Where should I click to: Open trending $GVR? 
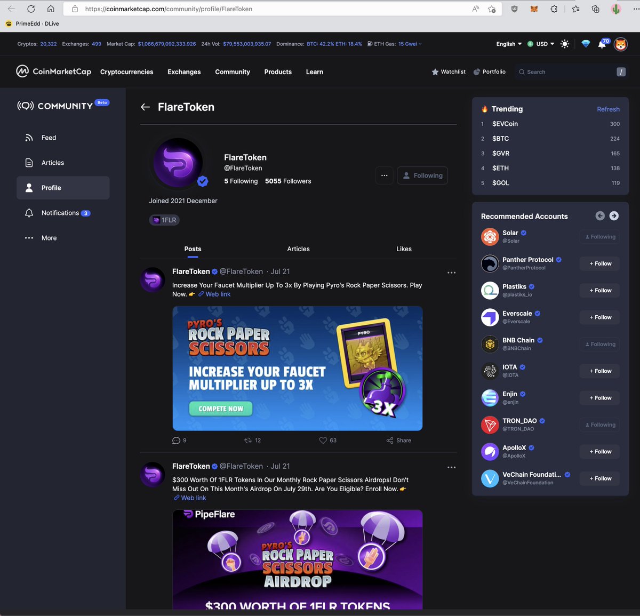point(501,154)
